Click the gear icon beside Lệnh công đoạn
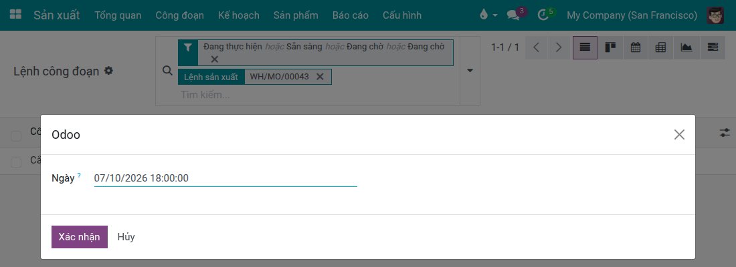This screenshot has height=267, width=736. [x=108, y=71]
